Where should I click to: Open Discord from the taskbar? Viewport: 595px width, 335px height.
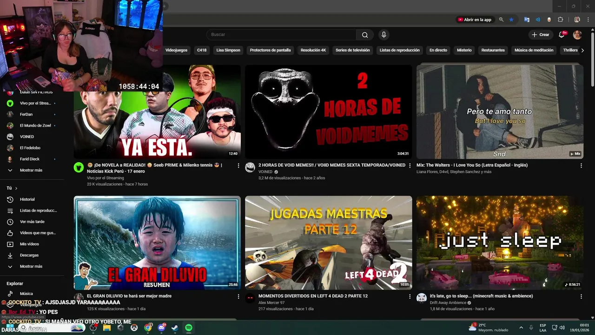click(161, 328)
